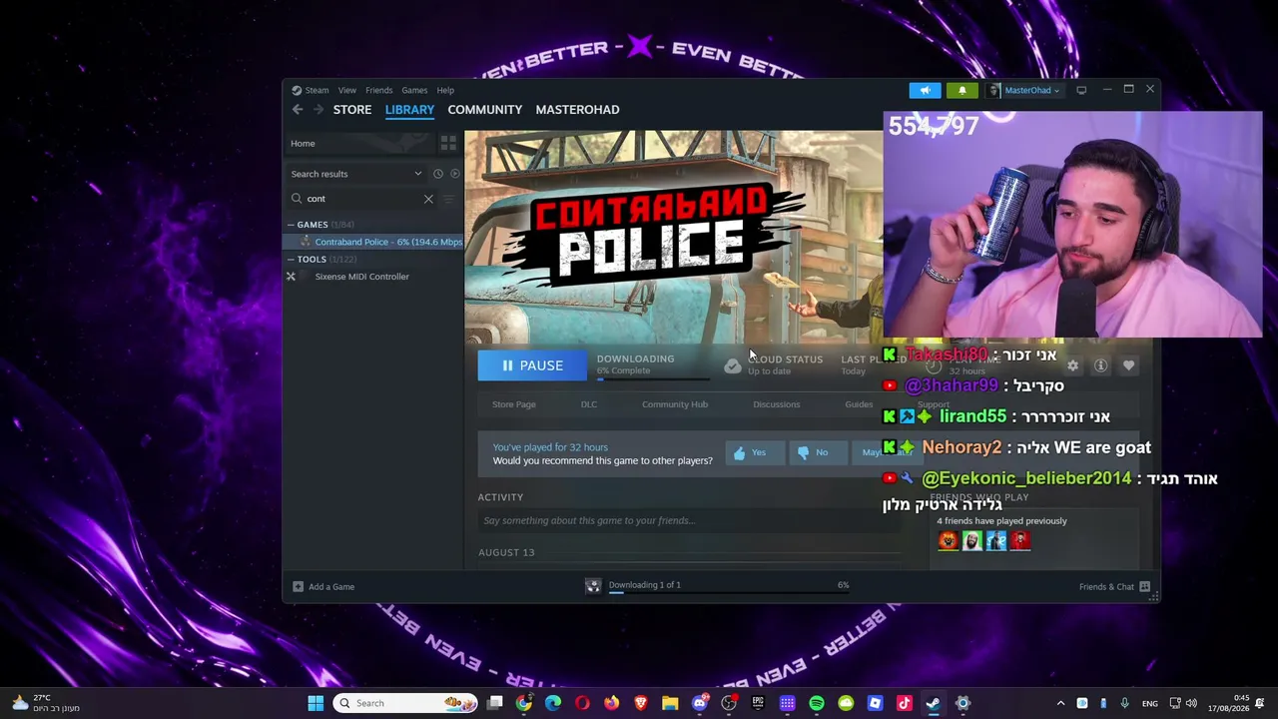
Task: Click the fourth red friend avatar
Action: [x=1020, y=540]
